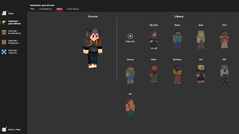
Task: Click the Alex name label
Action: tap(201, 25)
